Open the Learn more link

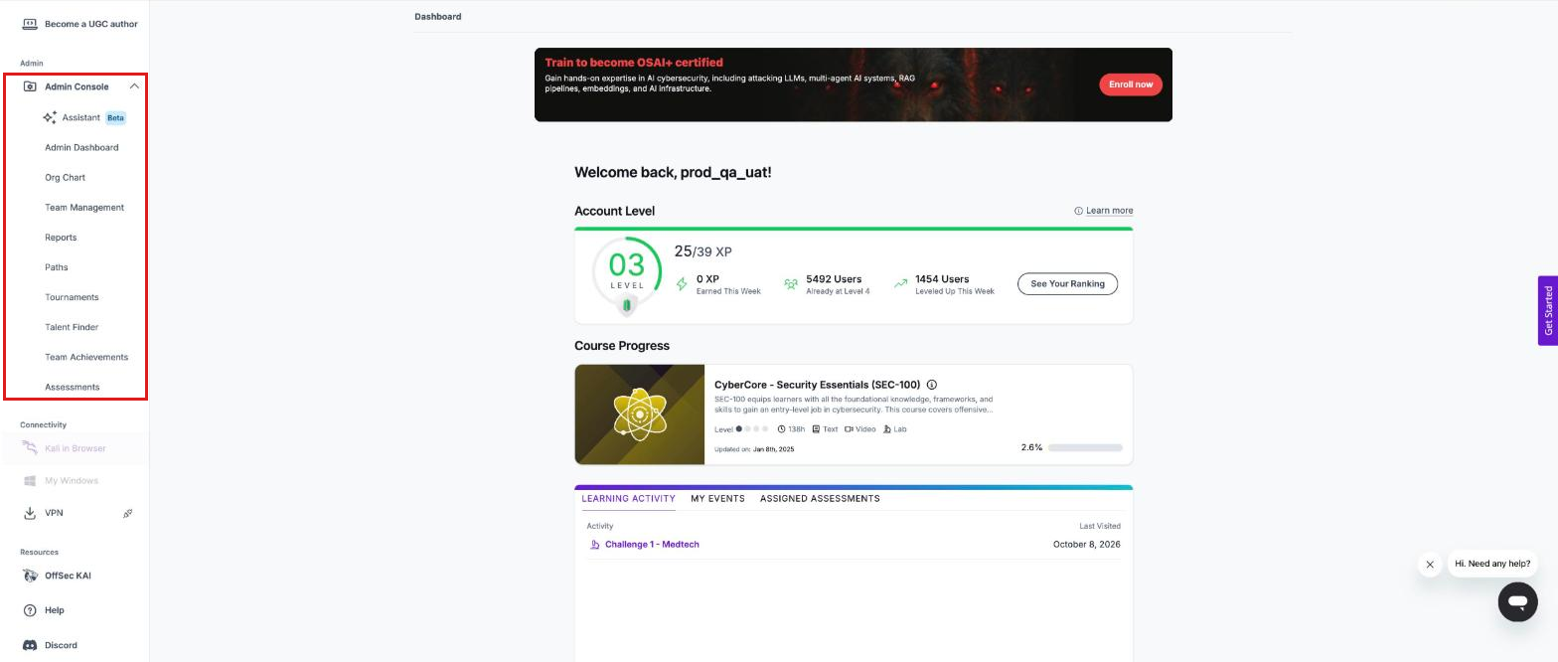tap(1109, 211)
